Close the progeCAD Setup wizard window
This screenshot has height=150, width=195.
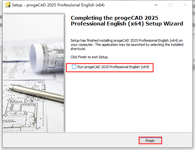[x=185, y=5]
